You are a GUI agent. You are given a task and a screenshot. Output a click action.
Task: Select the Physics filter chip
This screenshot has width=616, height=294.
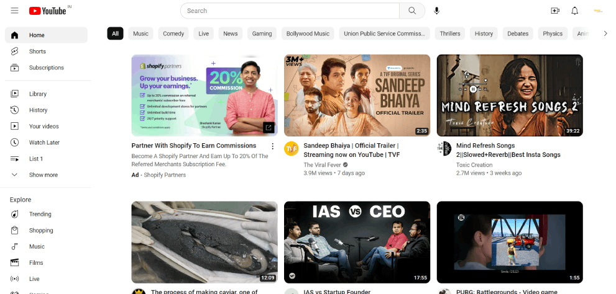point(553,33)
